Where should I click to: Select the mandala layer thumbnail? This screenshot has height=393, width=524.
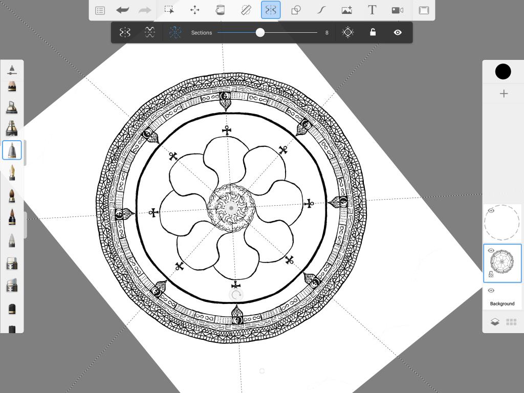(502, 263)
